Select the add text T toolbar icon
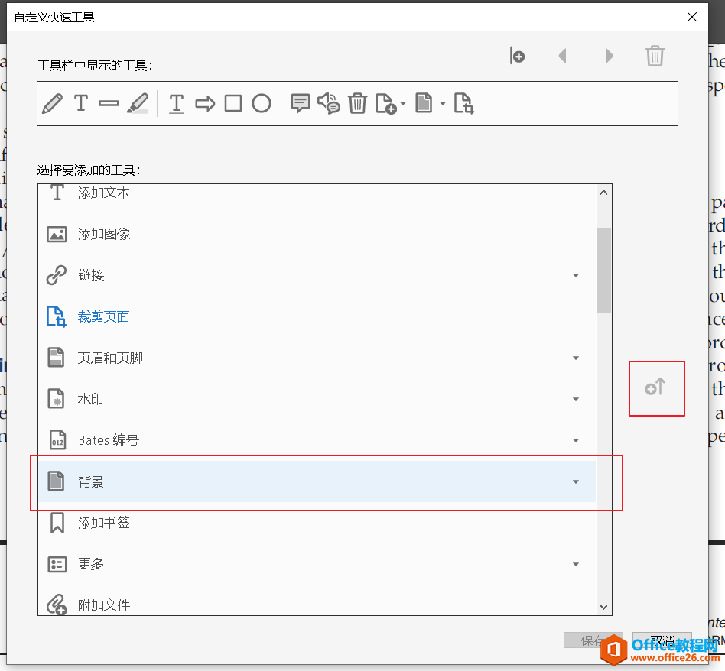The width and height of the screenshot is (725, 671). tap(81, 102)
